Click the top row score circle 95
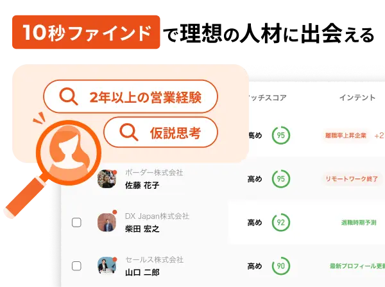Screen dimensions: 385x287 tap(281, 135)
